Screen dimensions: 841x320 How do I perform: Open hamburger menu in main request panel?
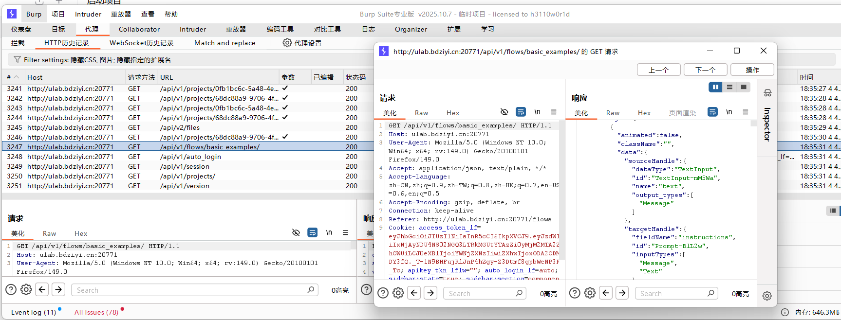pos(345,232)
